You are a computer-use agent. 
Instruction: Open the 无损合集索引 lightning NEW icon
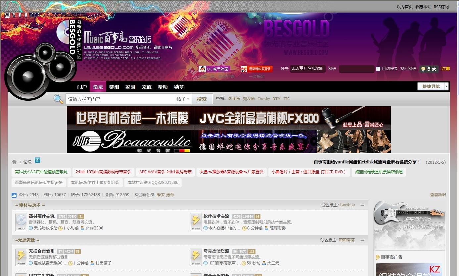(21, 257)
